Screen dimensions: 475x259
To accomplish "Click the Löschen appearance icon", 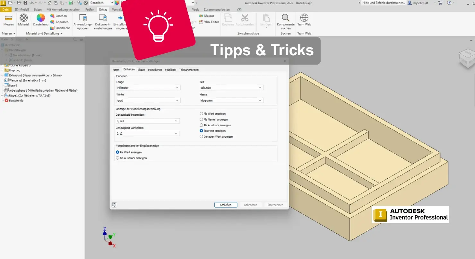I will pos(52,16).
